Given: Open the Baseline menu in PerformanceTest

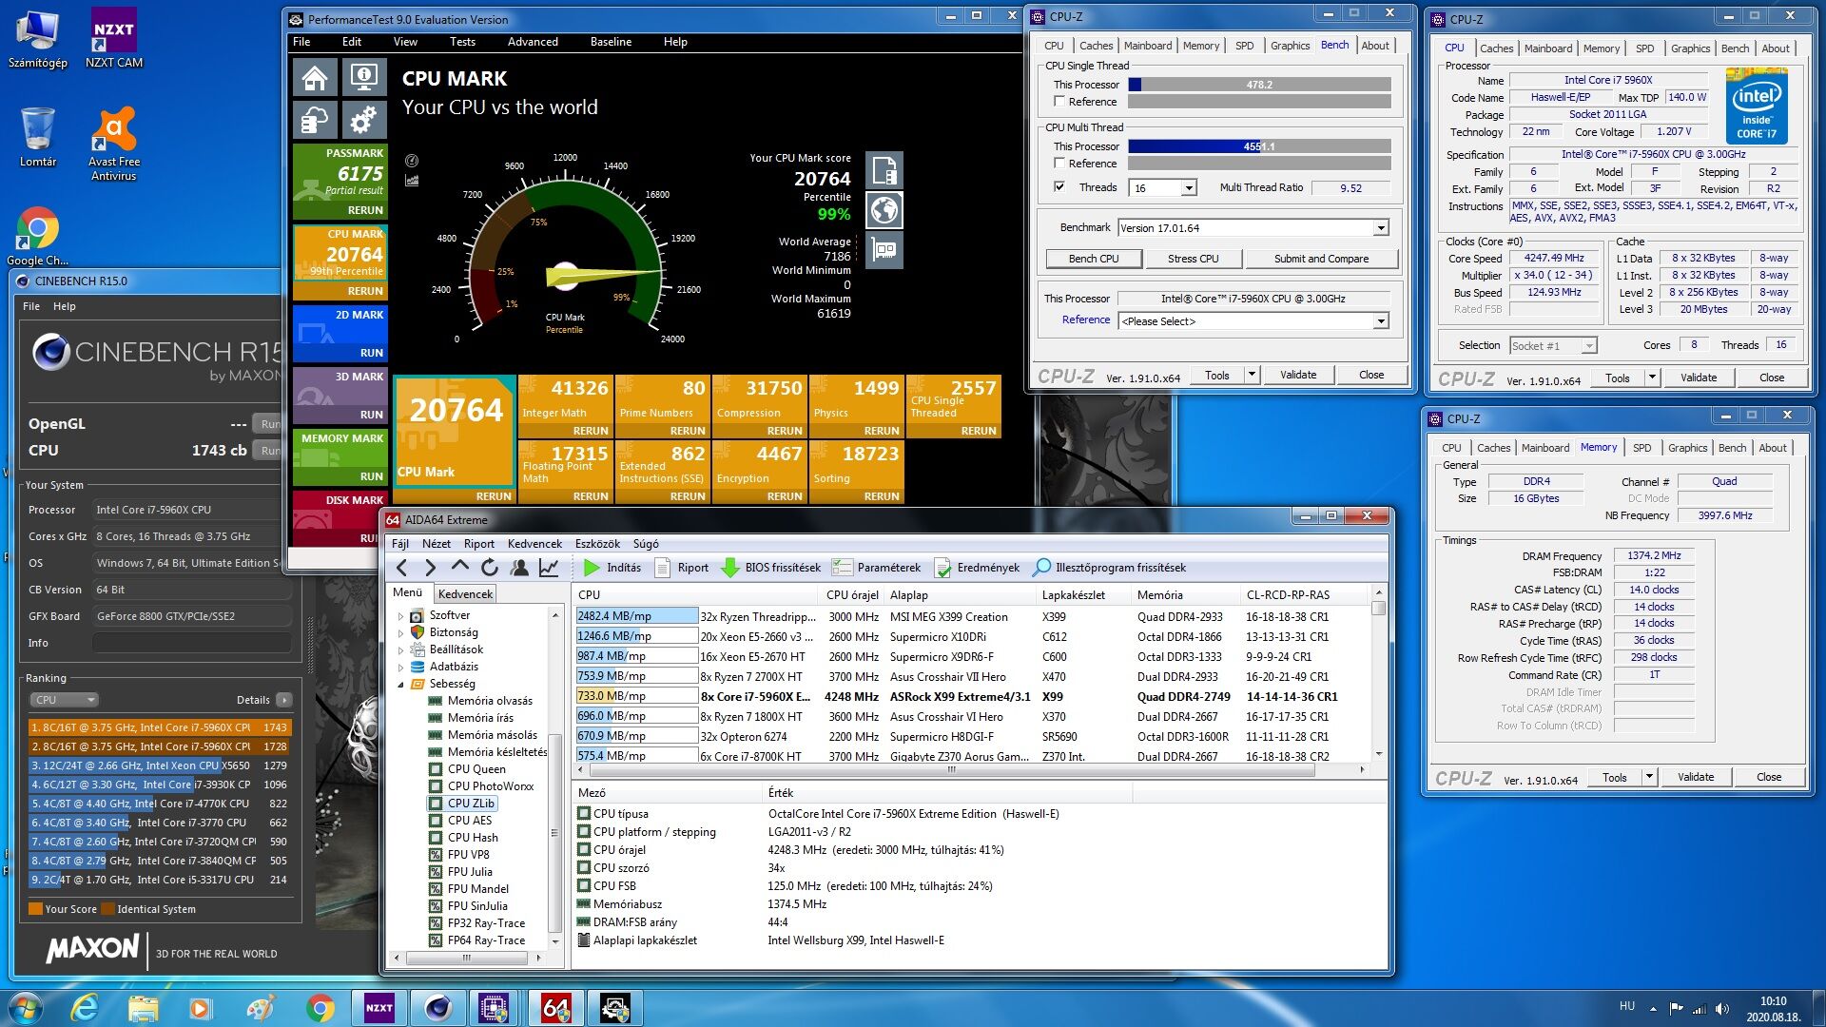Looking at the screenshot, I should [610, 42].
